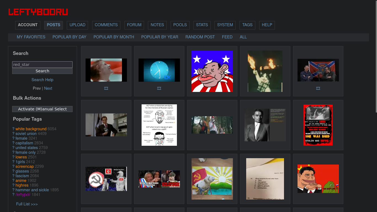
Task: Go to the Upload tab
Action: pos(77,25)
